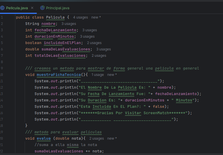Place cursor on 'metodo para evaluar peliculas' comment

[68, 132]
